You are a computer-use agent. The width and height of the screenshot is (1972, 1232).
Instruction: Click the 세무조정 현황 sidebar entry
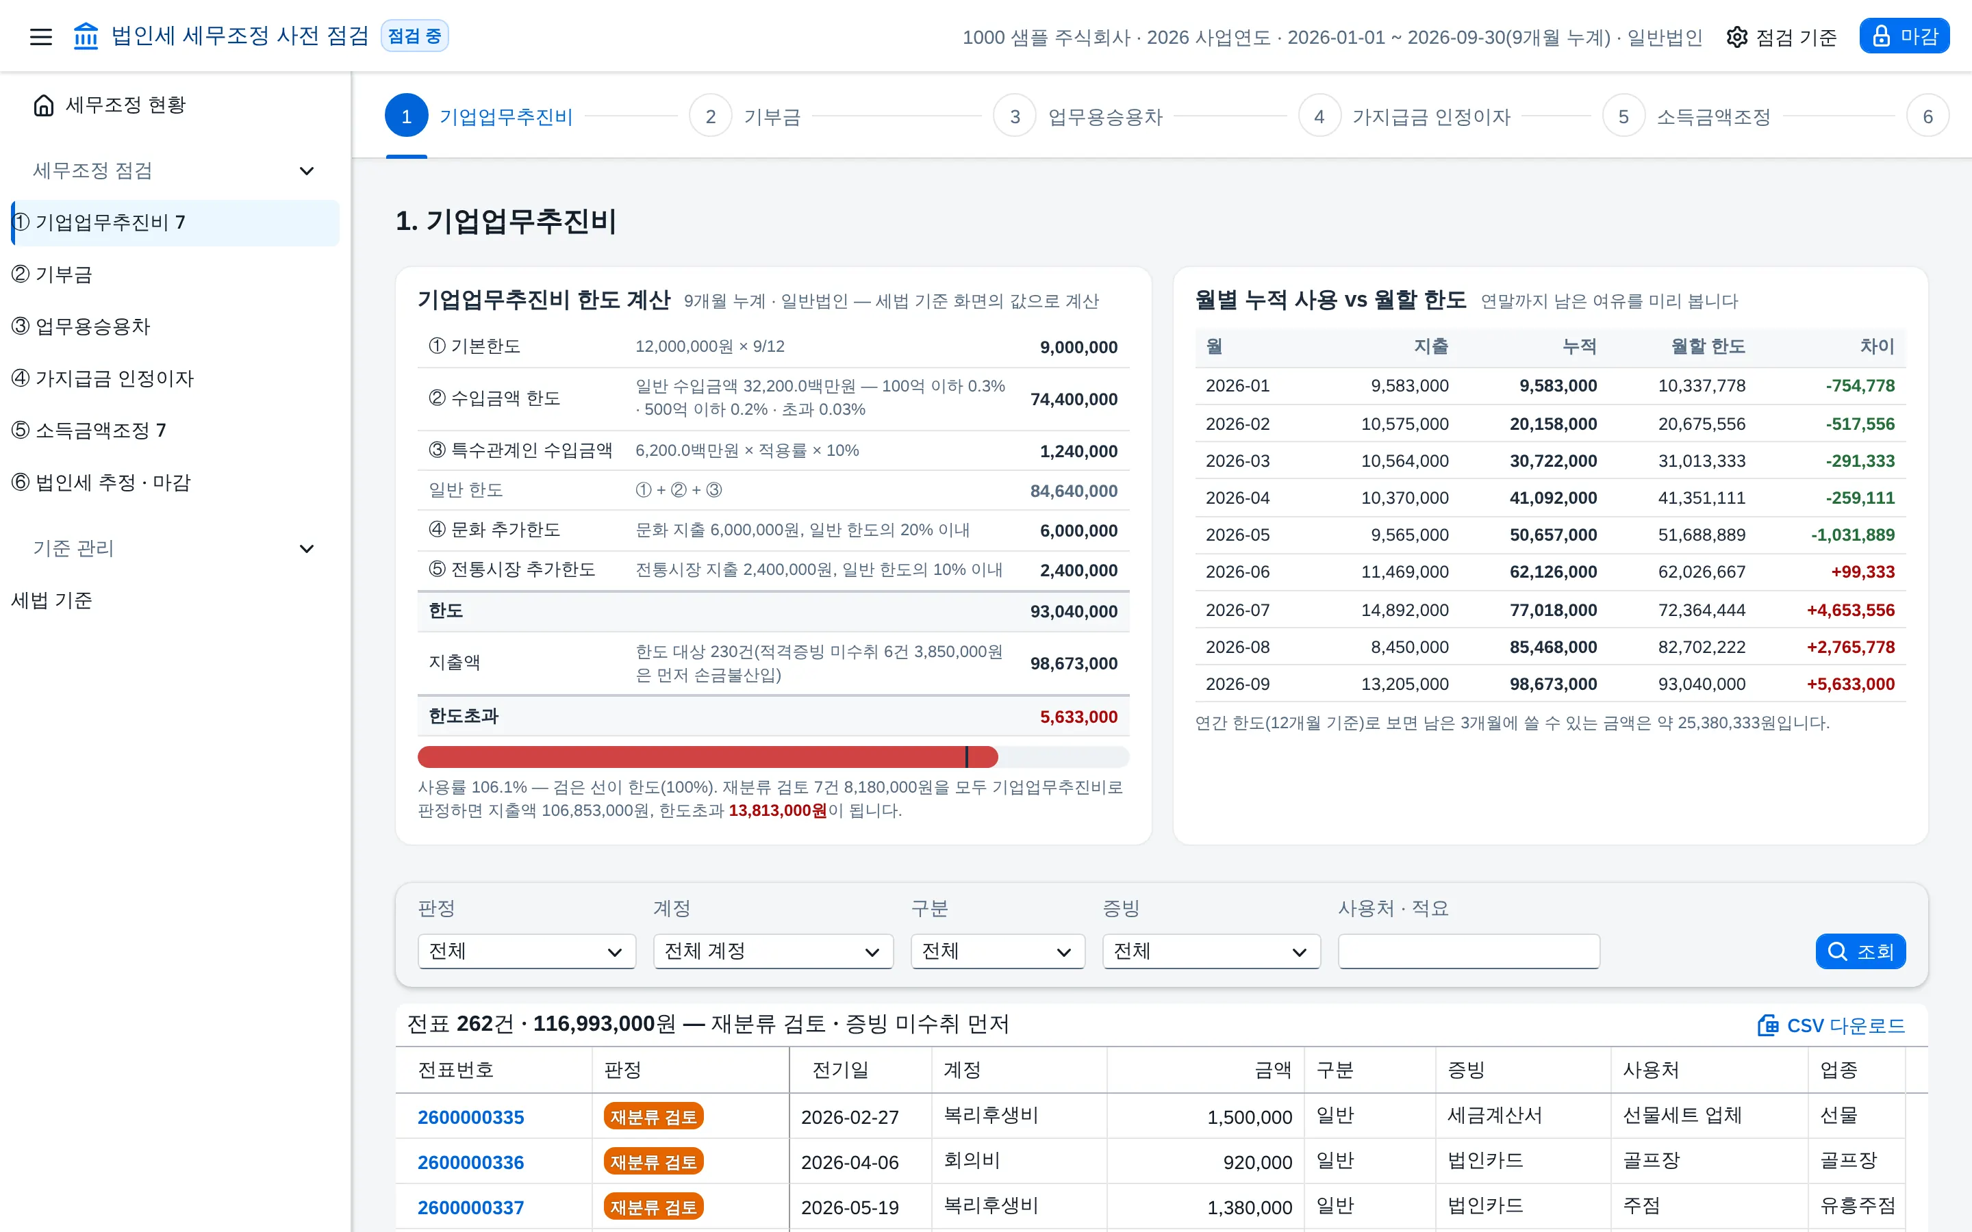(175, 105)
